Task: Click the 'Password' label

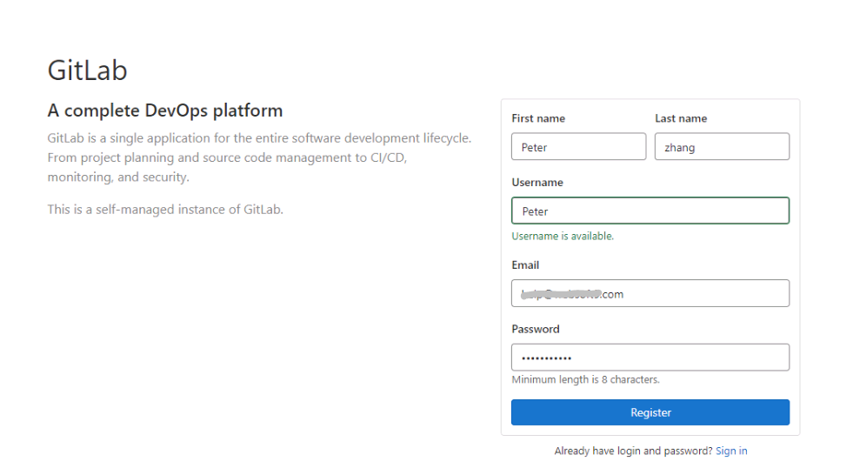Action: coord(536,330)
